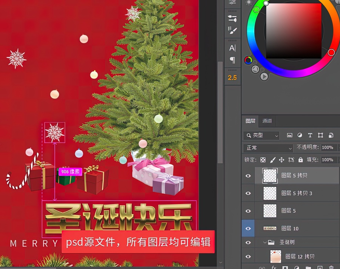Lock image pixels with brush icon
The height and width of the screenshot is (269, 340).
coord(272,160)
